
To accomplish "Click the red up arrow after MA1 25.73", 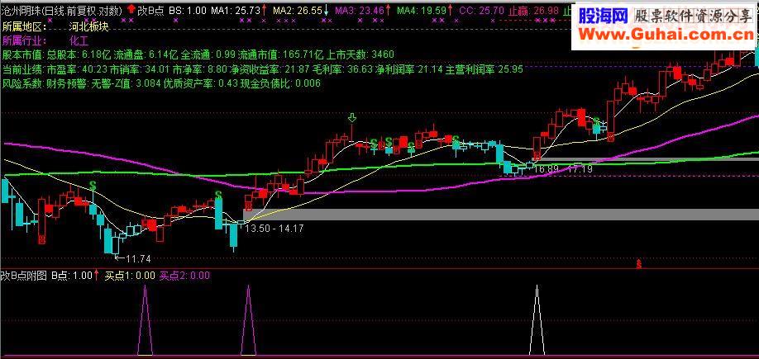I will click(x=265, y=10).
